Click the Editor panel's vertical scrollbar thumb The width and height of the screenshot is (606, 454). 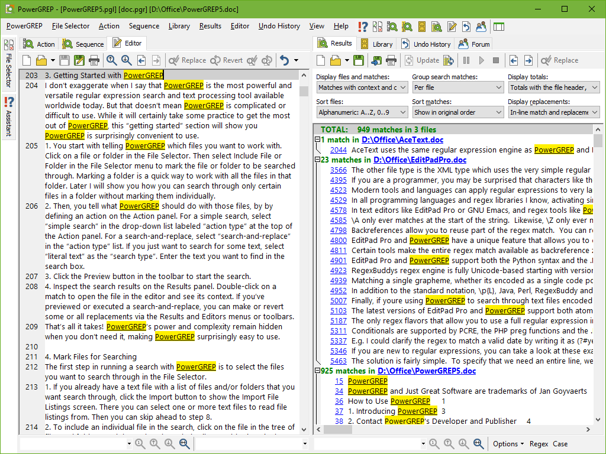[304, 91]
